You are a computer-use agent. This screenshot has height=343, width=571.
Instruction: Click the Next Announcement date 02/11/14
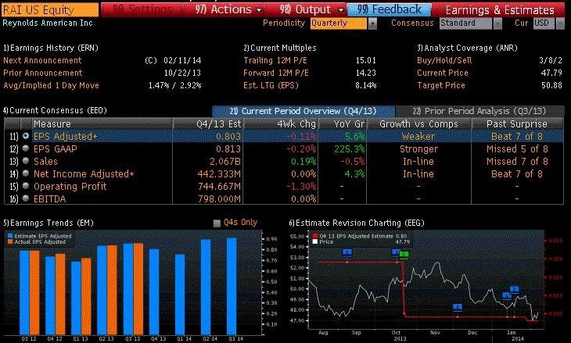pos(182,60)
